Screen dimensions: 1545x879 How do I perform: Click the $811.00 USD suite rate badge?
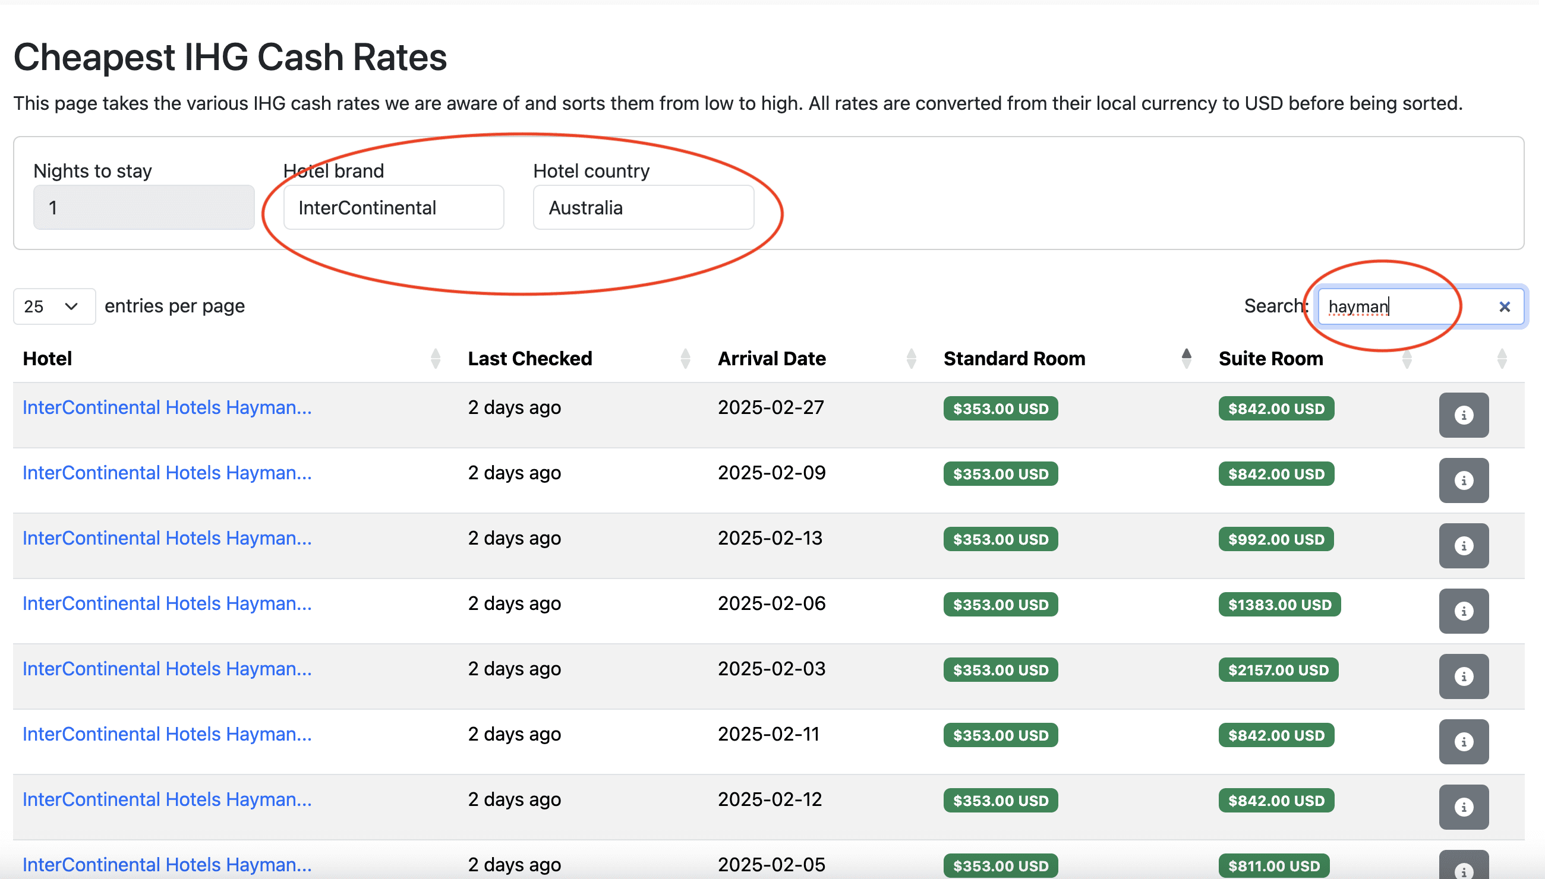[x=1273, y=866]
